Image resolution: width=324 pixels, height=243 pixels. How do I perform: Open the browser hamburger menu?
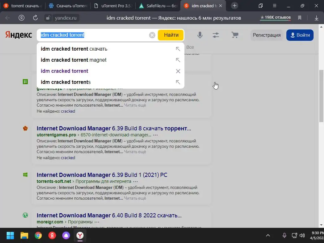tap(275, 6)
